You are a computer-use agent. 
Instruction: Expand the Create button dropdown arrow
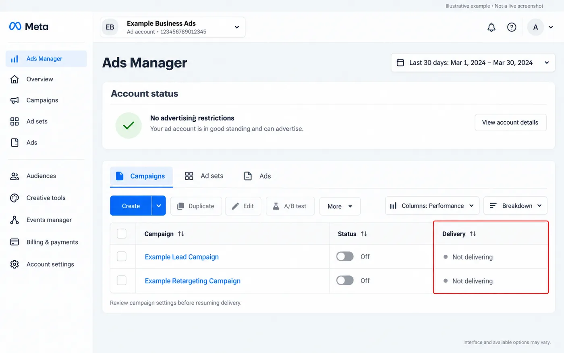[159, 206]
